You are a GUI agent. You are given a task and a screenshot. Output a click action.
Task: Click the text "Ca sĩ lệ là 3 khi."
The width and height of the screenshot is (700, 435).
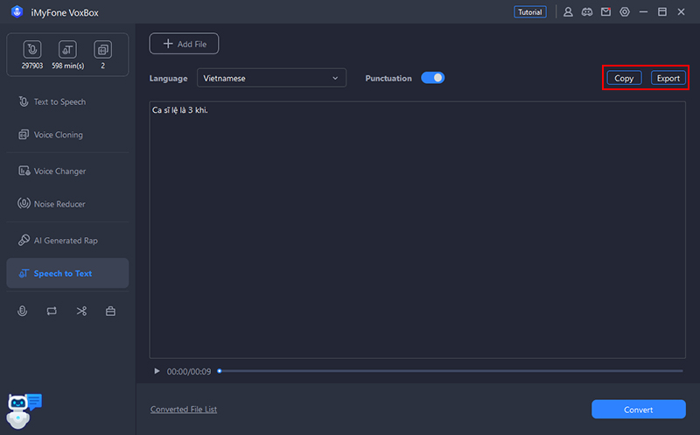click(x=180, y=110)
